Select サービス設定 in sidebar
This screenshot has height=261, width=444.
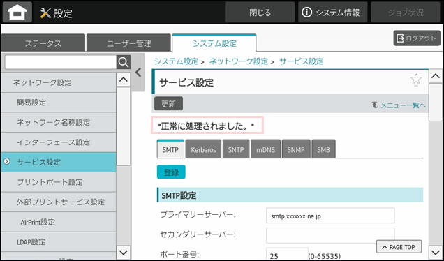pos(59,162)
